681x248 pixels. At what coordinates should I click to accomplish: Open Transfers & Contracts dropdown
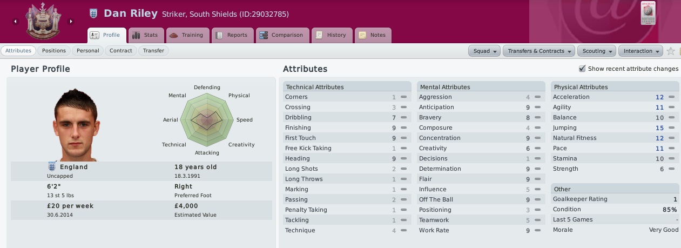[540, 51]
